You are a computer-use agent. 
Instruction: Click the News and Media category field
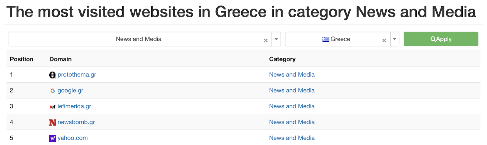click(x=138, y=39)
